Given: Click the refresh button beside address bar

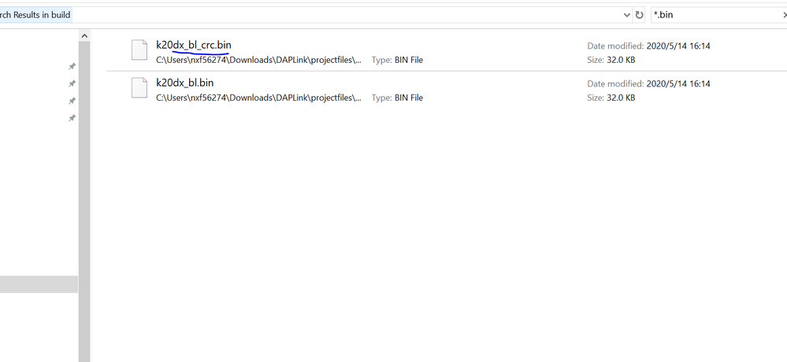Looking at the screenshot, I should (x=639, y=15).
